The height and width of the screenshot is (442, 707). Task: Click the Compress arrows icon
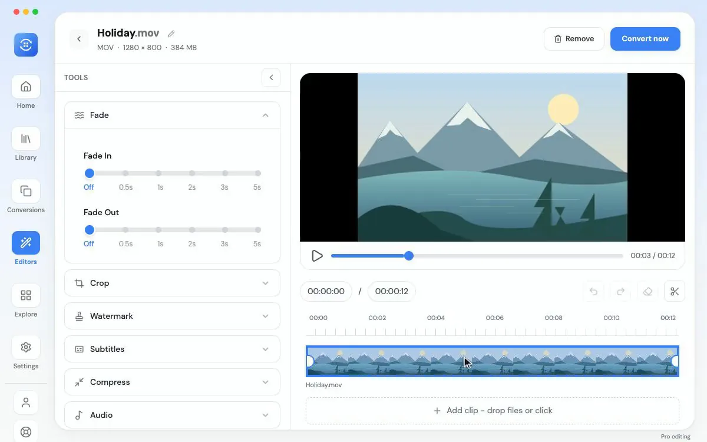coord(79,382)
